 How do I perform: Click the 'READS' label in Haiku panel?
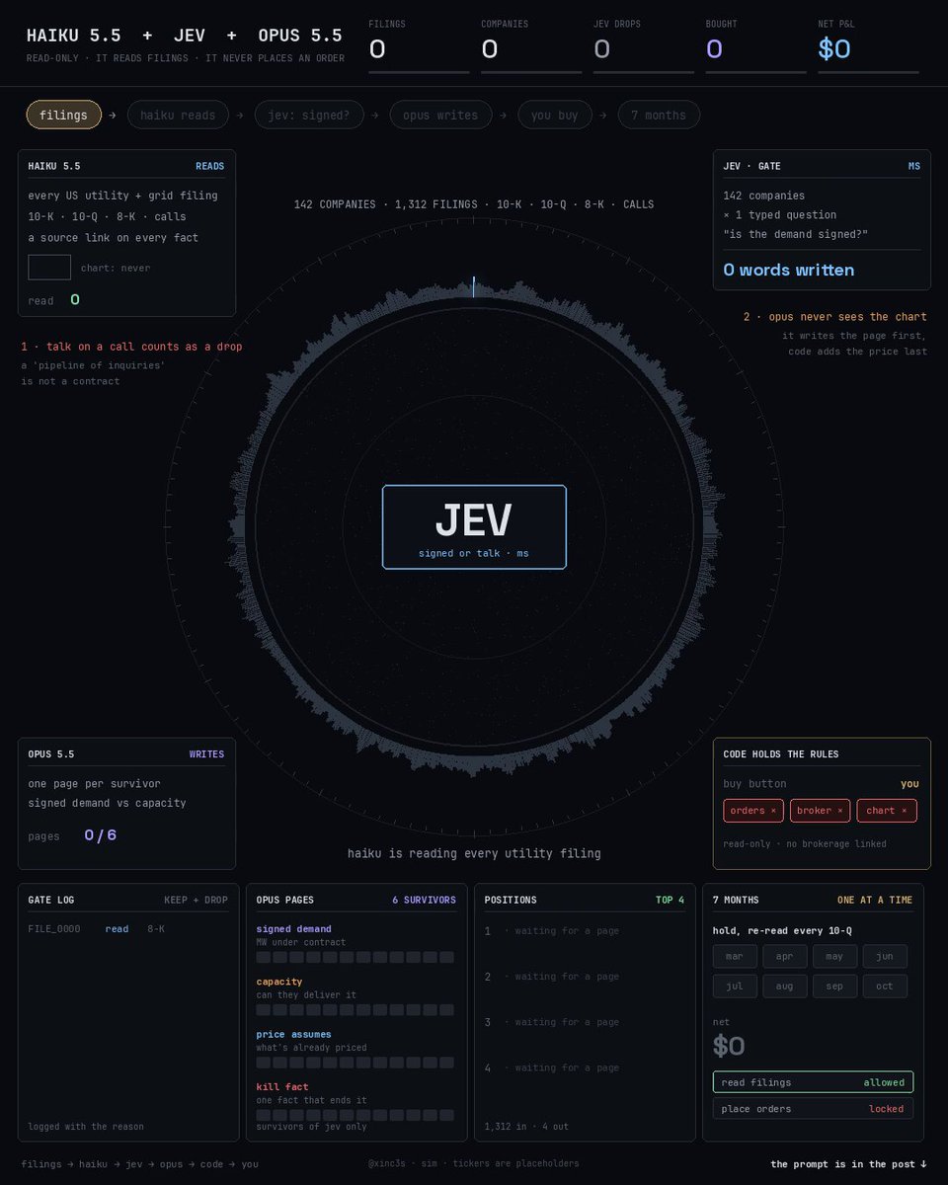tap(209, 166)
